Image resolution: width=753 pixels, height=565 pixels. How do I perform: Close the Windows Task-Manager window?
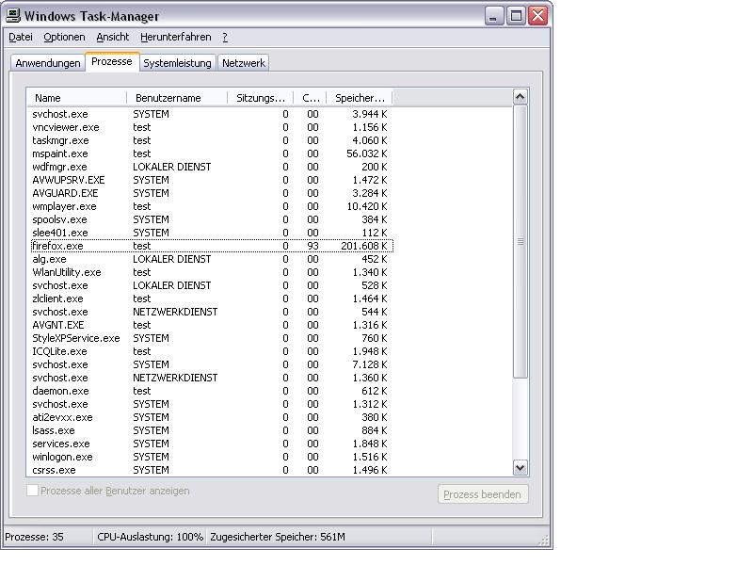(x=538, y=16)
